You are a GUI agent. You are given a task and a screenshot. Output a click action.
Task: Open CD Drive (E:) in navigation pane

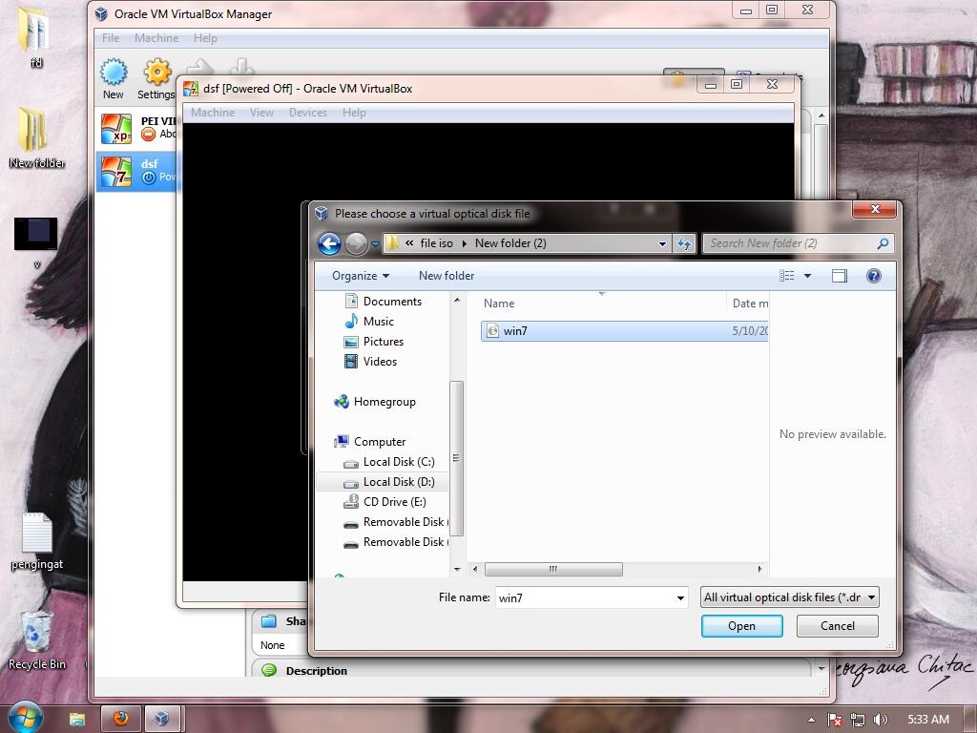[385, 502]
